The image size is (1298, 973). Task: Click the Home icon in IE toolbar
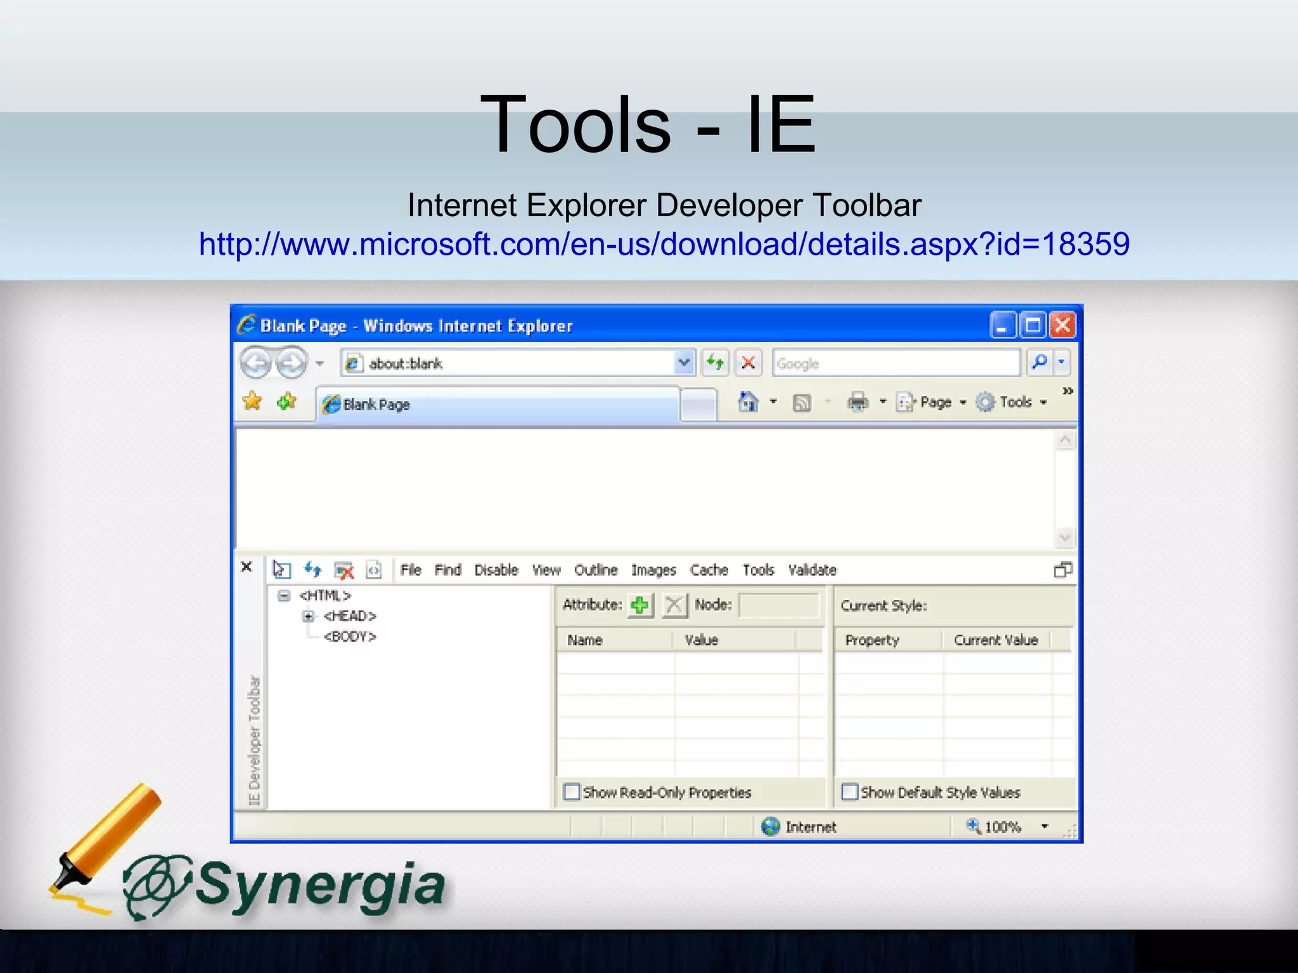[x=749, y=402]
